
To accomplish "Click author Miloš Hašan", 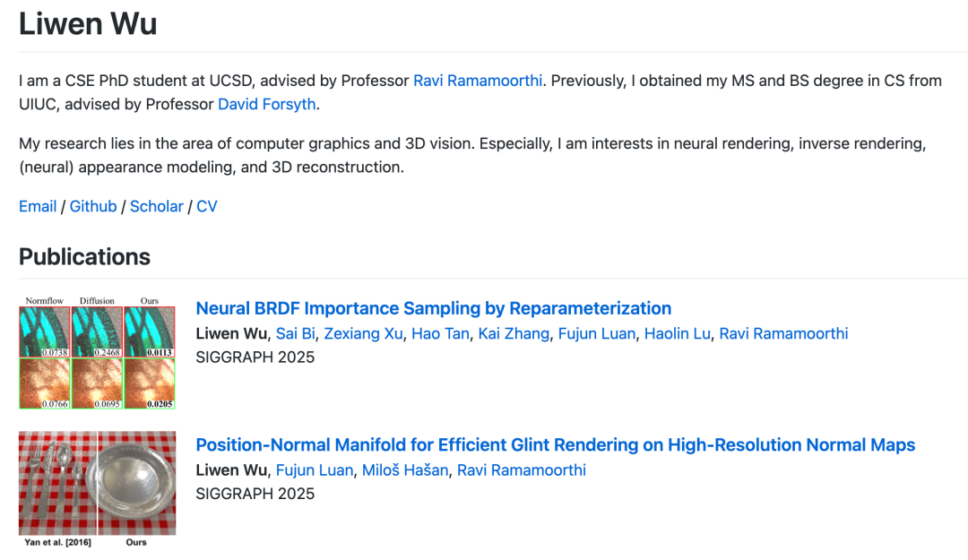I will pyautogui.click(x=405, y=470).
